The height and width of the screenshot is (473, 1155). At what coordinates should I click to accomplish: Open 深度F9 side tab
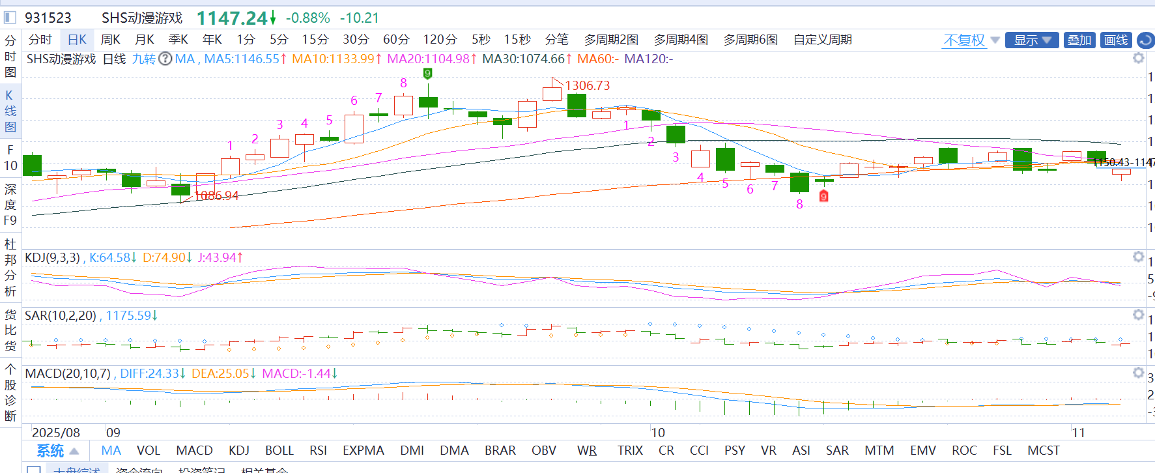tap(10, 205)
